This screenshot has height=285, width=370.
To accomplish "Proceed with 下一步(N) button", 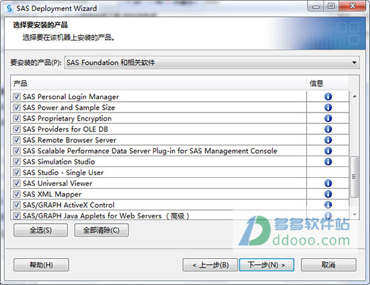I will 266,265.
